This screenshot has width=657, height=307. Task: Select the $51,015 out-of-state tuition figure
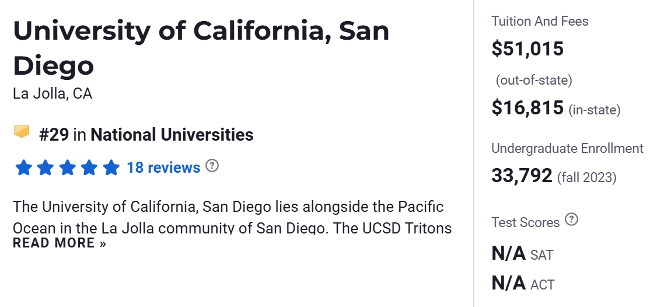coord(527,49)
